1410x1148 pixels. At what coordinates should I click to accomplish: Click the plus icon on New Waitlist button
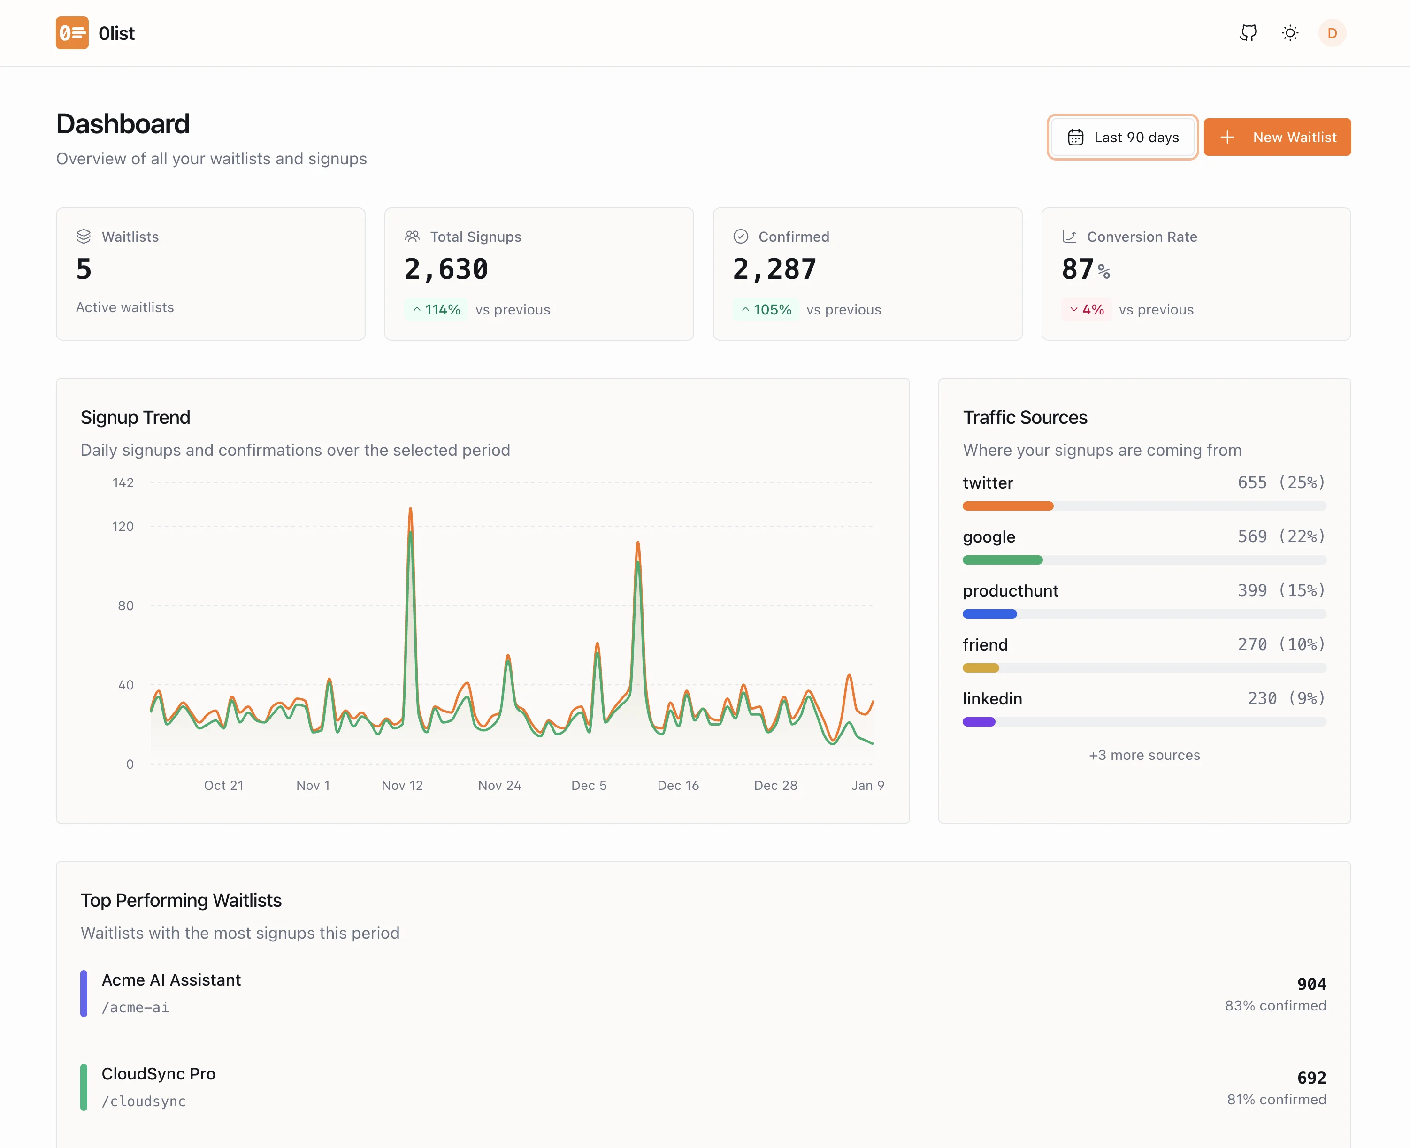coord(1228,137)
